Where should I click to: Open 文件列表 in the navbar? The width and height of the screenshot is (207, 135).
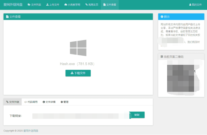34,5
